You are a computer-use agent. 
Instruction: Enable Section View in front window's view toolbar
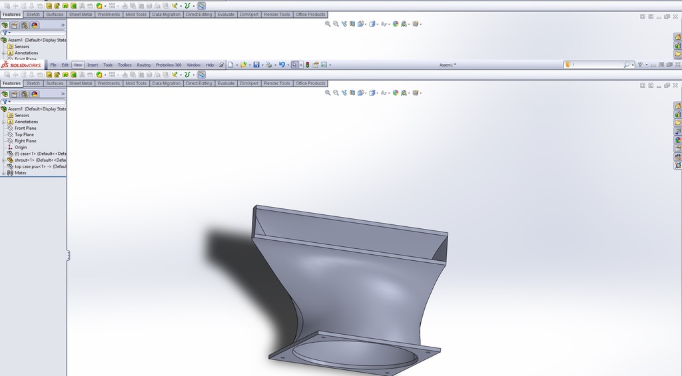(352, 93)
